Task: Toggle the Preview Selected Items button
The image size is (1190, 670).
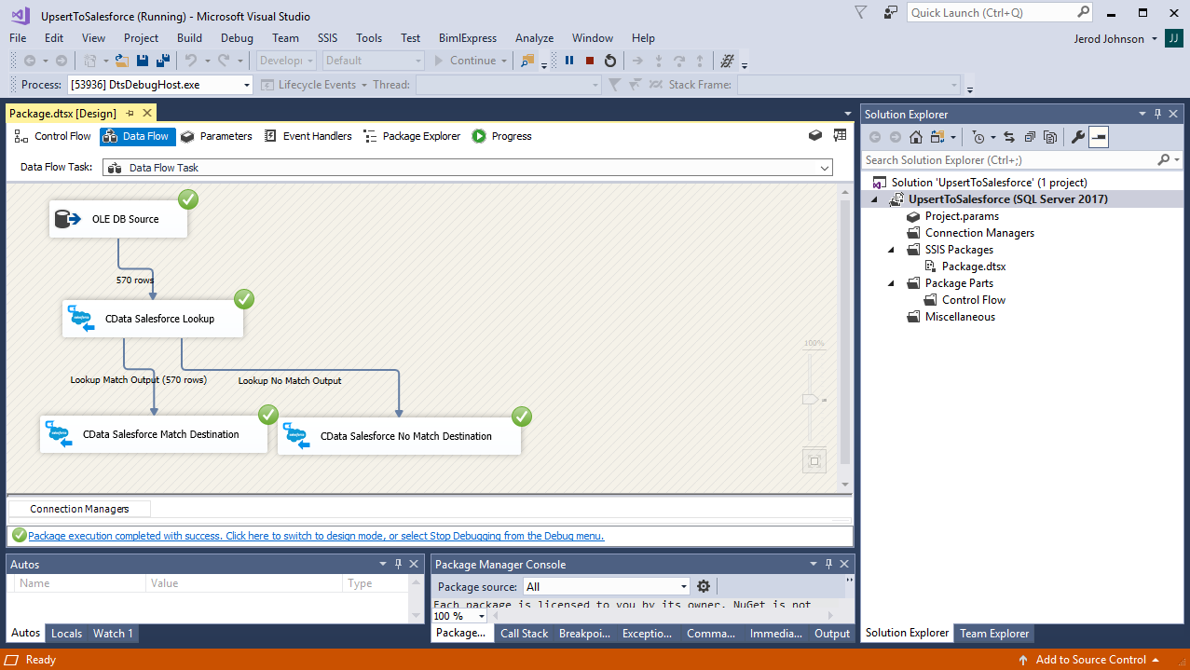Action: click(1099, 137)
